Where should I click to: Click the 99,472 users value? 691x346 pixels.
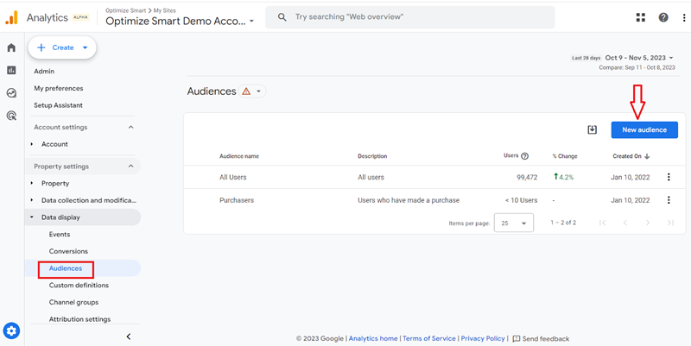point(527,178)
